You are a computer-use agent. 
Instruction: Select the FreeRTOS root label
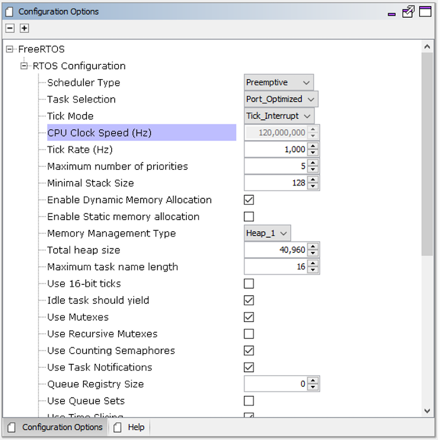(x=41, y=50)
